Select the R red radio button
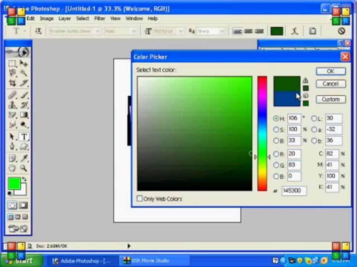 276,154
